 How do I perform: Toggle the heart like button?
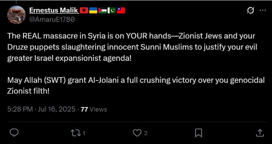click(137, 133)
